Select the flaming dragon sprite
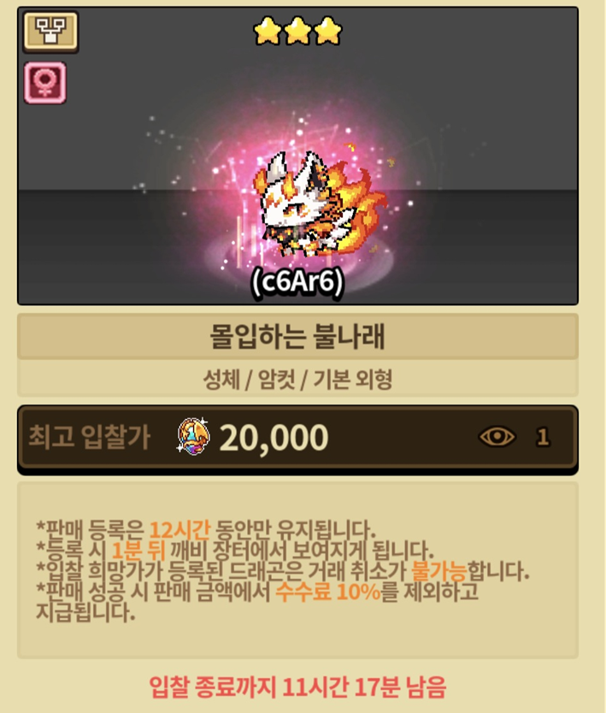The image size is (606, 713). coord(320,203)
